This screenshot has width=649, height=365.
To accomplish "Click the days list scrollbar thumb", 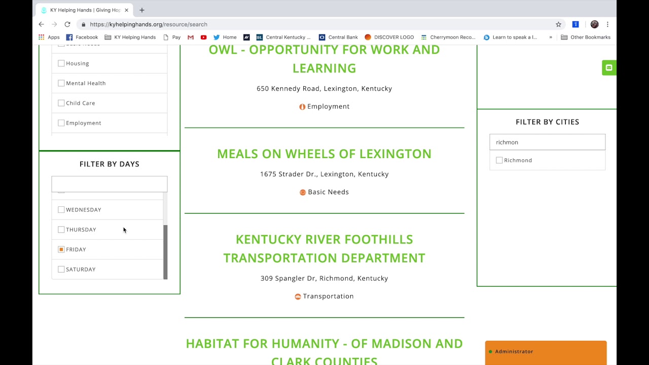I will coord(165,252).
